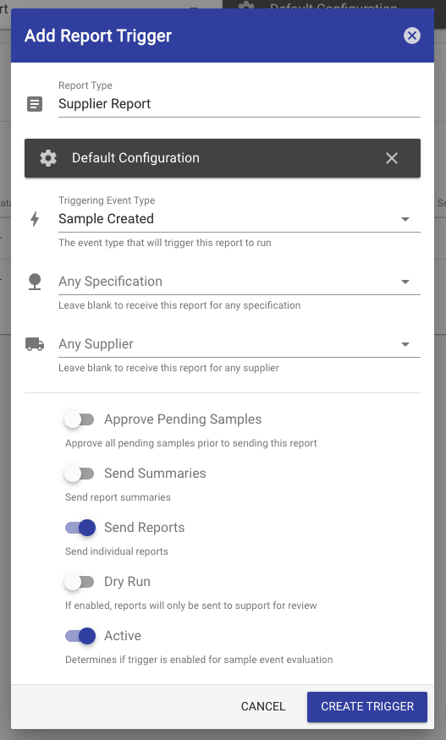Remove Default Configuration using the X icon
This screenshot has height=740, width=446.
pos(392,158)
